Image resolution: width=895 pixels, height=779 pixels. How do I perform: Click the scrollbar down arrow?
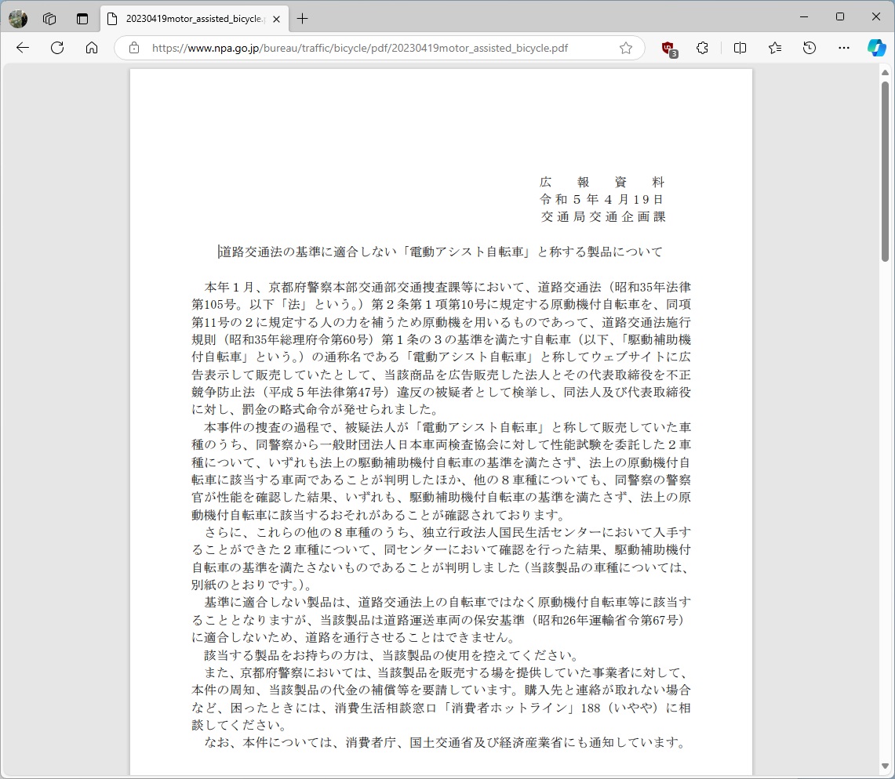pos(885,766)
